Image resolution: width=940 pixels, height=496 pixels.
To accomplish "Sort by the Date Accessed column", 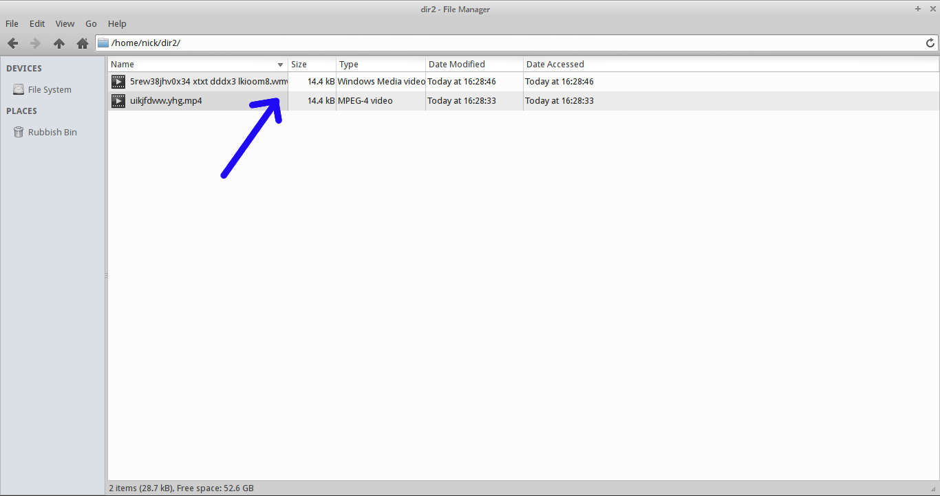I will click(x=555, y=65).
